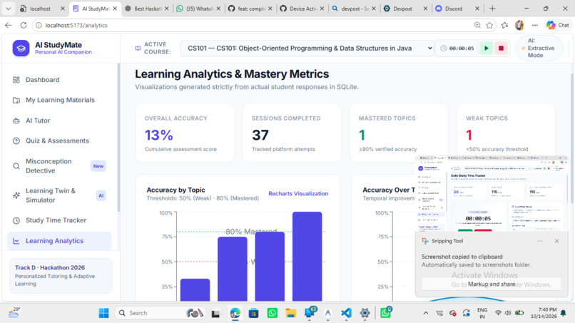The width and height of the screenshot is (575, 323).
Task: Switch to the Device Activation GitHub tab
Action: click(x=302, y=9)
